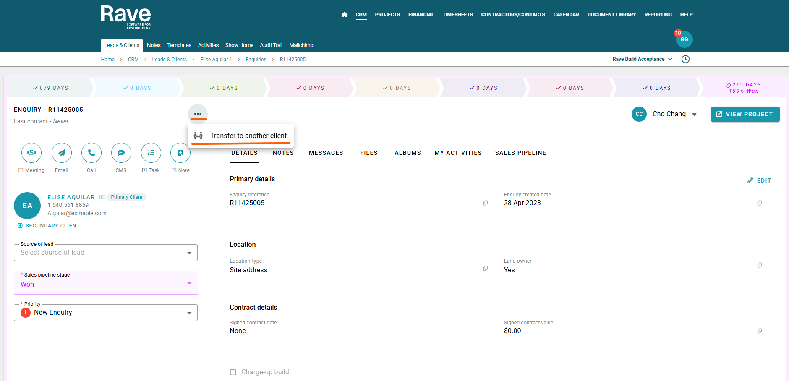Copy the Land owner value
The width and height of the screenshot is (789, 381).
point(760,265)
